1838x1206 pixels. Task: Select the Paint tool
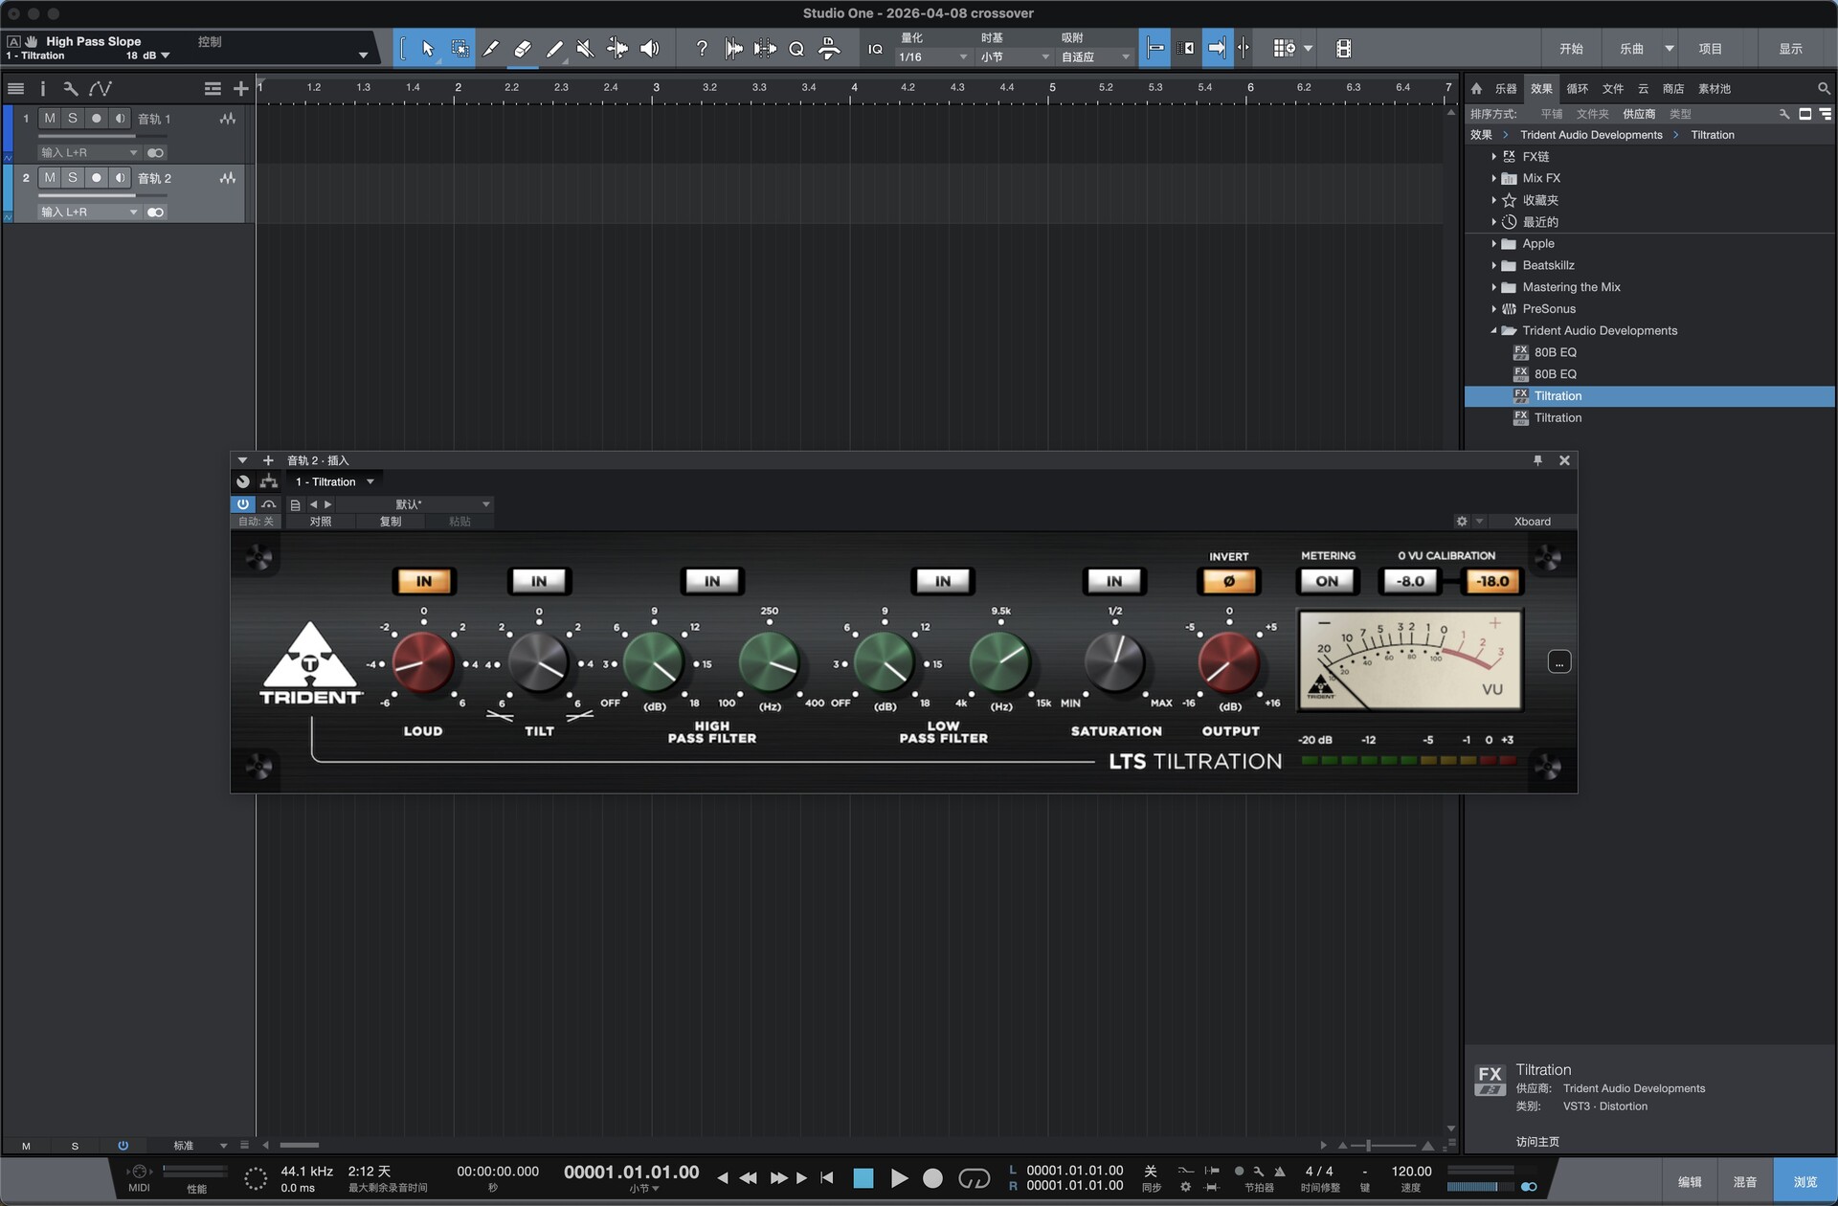point(555,48)
